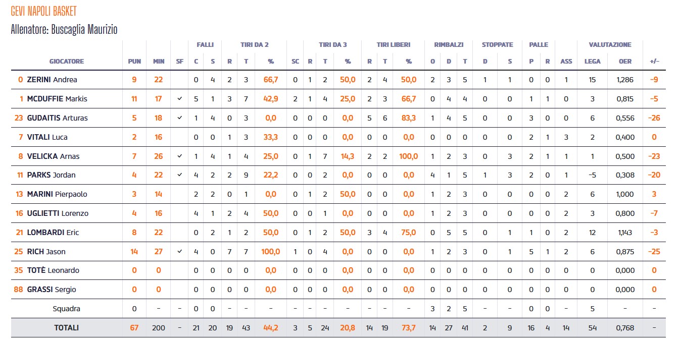Click the starter checkmark for RICH Jason
680x344 pixels.
pyautogui.click(x=180, y=251)
